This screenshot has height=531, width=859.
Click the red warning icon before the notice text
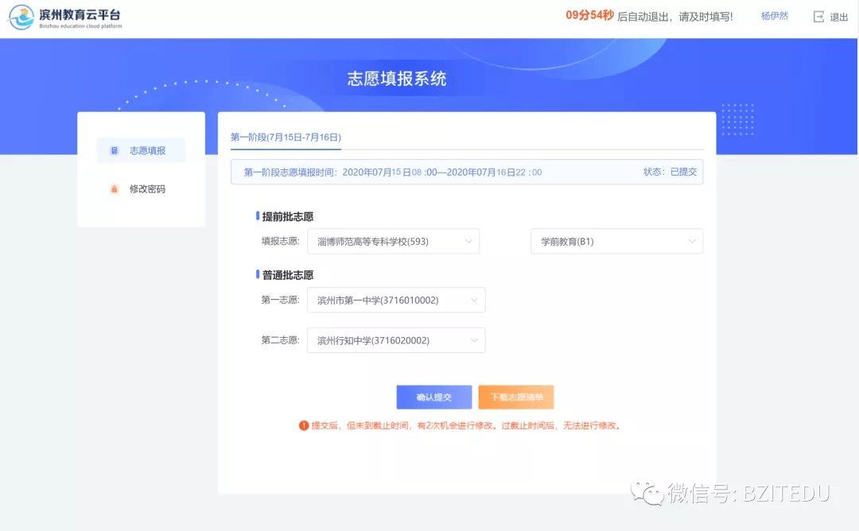(303, 425)
